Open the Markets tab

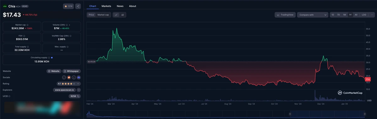pyautogui.click(x=106, y=6)
